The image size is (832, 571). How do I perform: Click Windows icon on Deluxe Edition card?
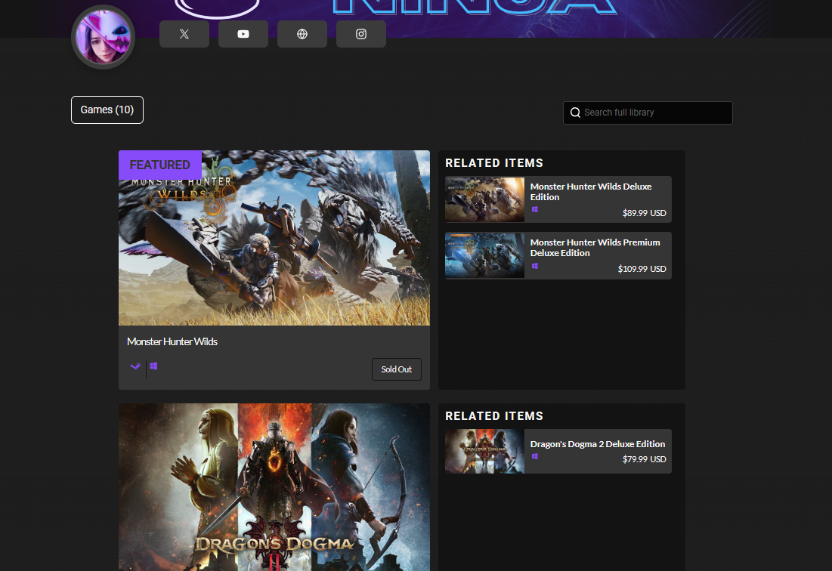pyautogui.click(x=535, y=209)
